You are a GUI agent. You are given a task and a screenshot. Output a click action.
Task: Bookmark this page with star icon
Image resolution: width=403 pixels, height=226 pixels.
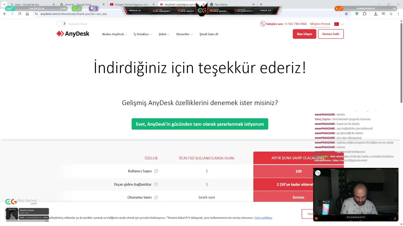(346, 14)
